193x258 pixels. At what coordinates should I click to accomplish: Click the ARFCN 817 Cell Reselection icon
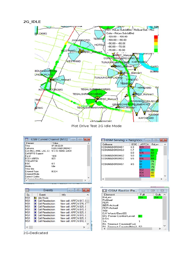(35, 201)
